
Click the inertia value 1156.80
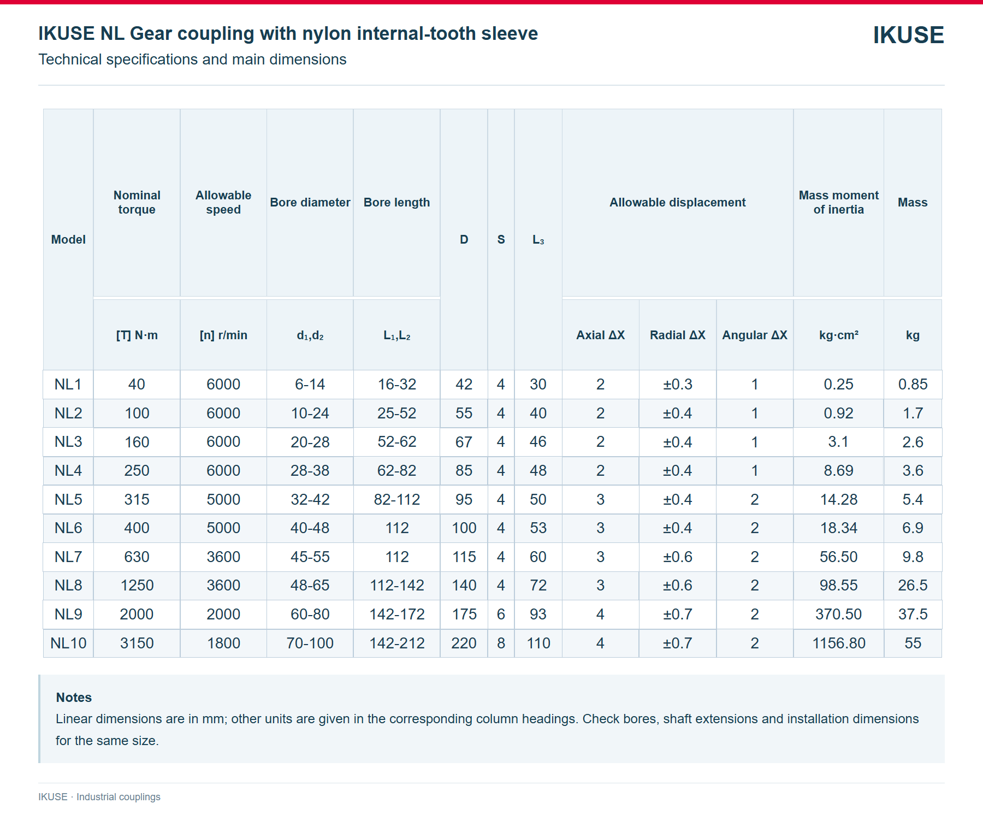(838, 643)
